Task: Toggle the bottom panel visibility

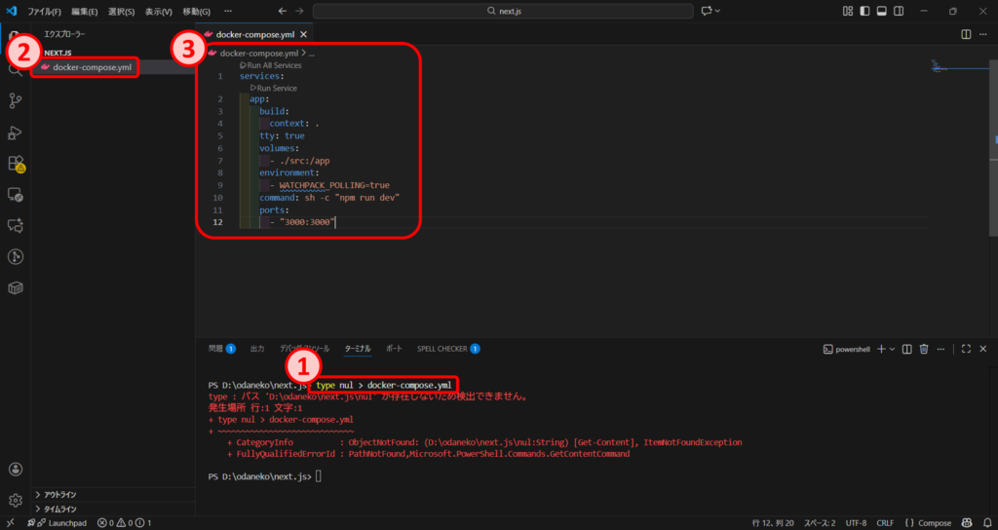Action: click(881, 11)
